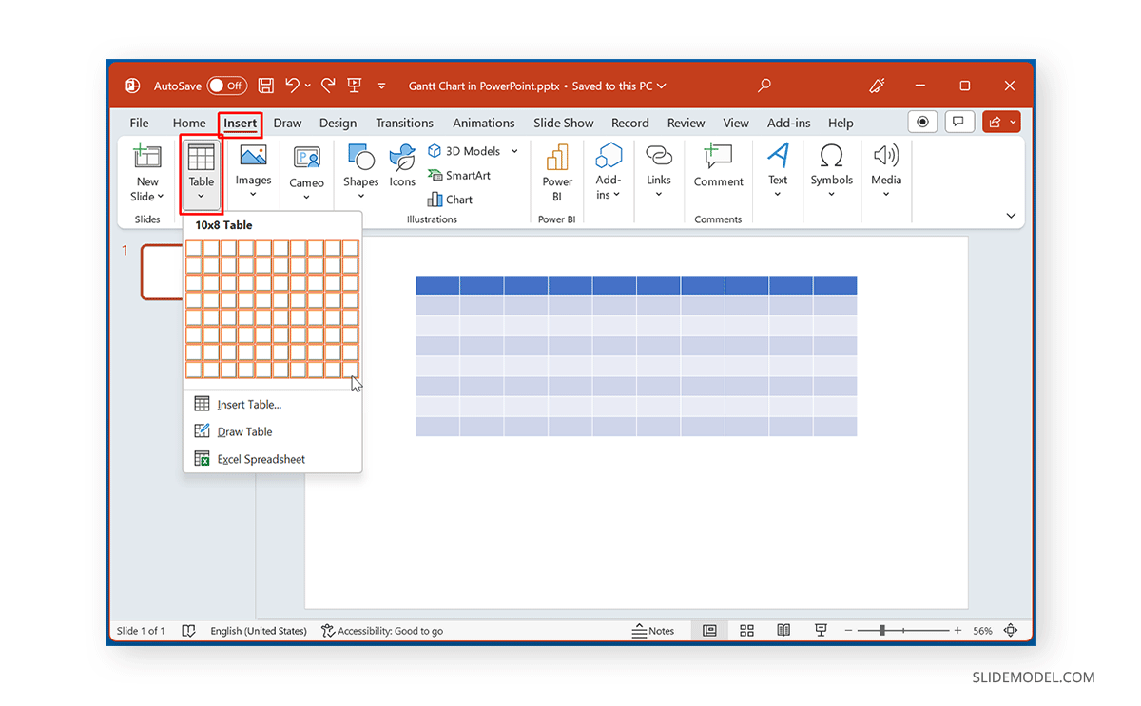
Task: Click English (United States) language status
Action: tap(259, 631)
